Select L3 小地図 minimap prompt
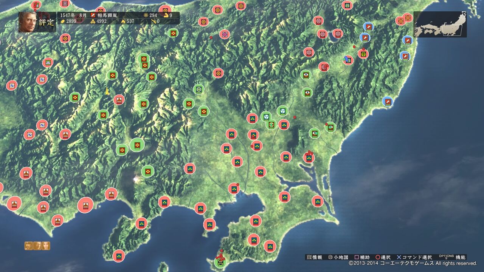Screen dimensions: 484x272 click(338, 257)
